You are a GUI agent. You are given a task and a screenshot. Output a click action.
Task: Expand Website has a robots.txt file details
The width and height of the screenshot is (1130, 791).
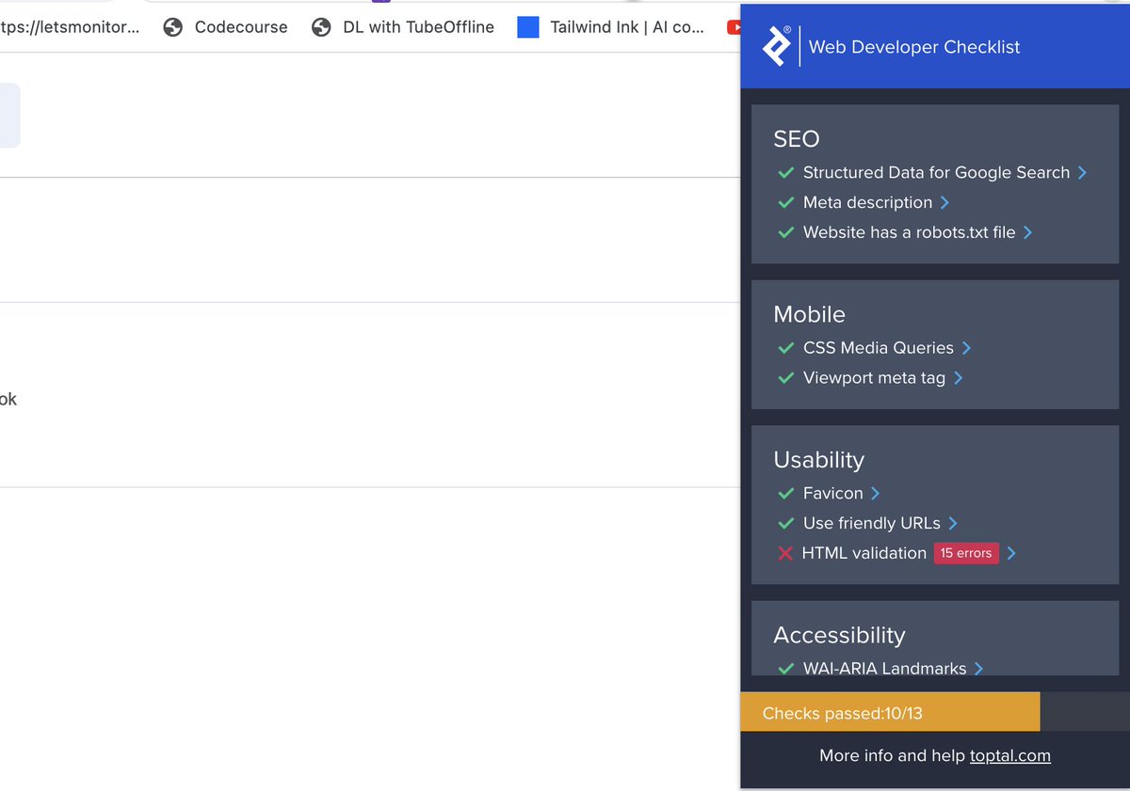1027,232
